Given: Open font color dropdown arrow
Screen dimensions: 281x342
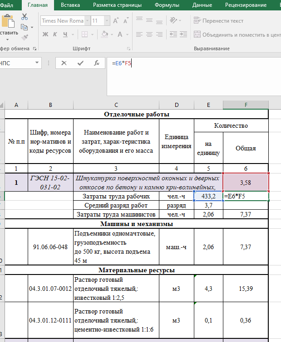Looking at the screenshot, I should click(128, 34).
